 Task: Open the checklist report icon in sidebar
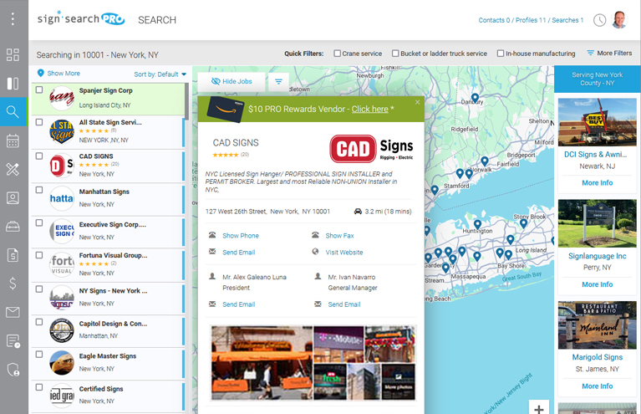pos(13,340)
